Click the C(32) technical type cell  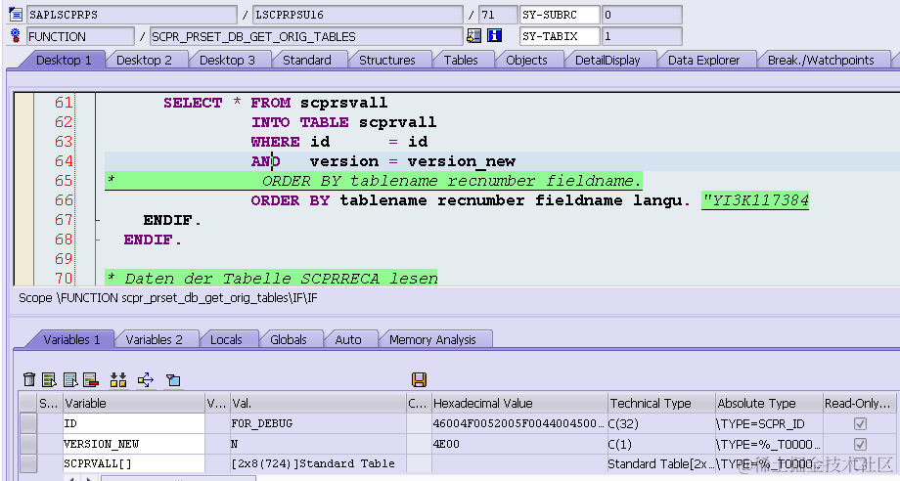tap(661, 423)
